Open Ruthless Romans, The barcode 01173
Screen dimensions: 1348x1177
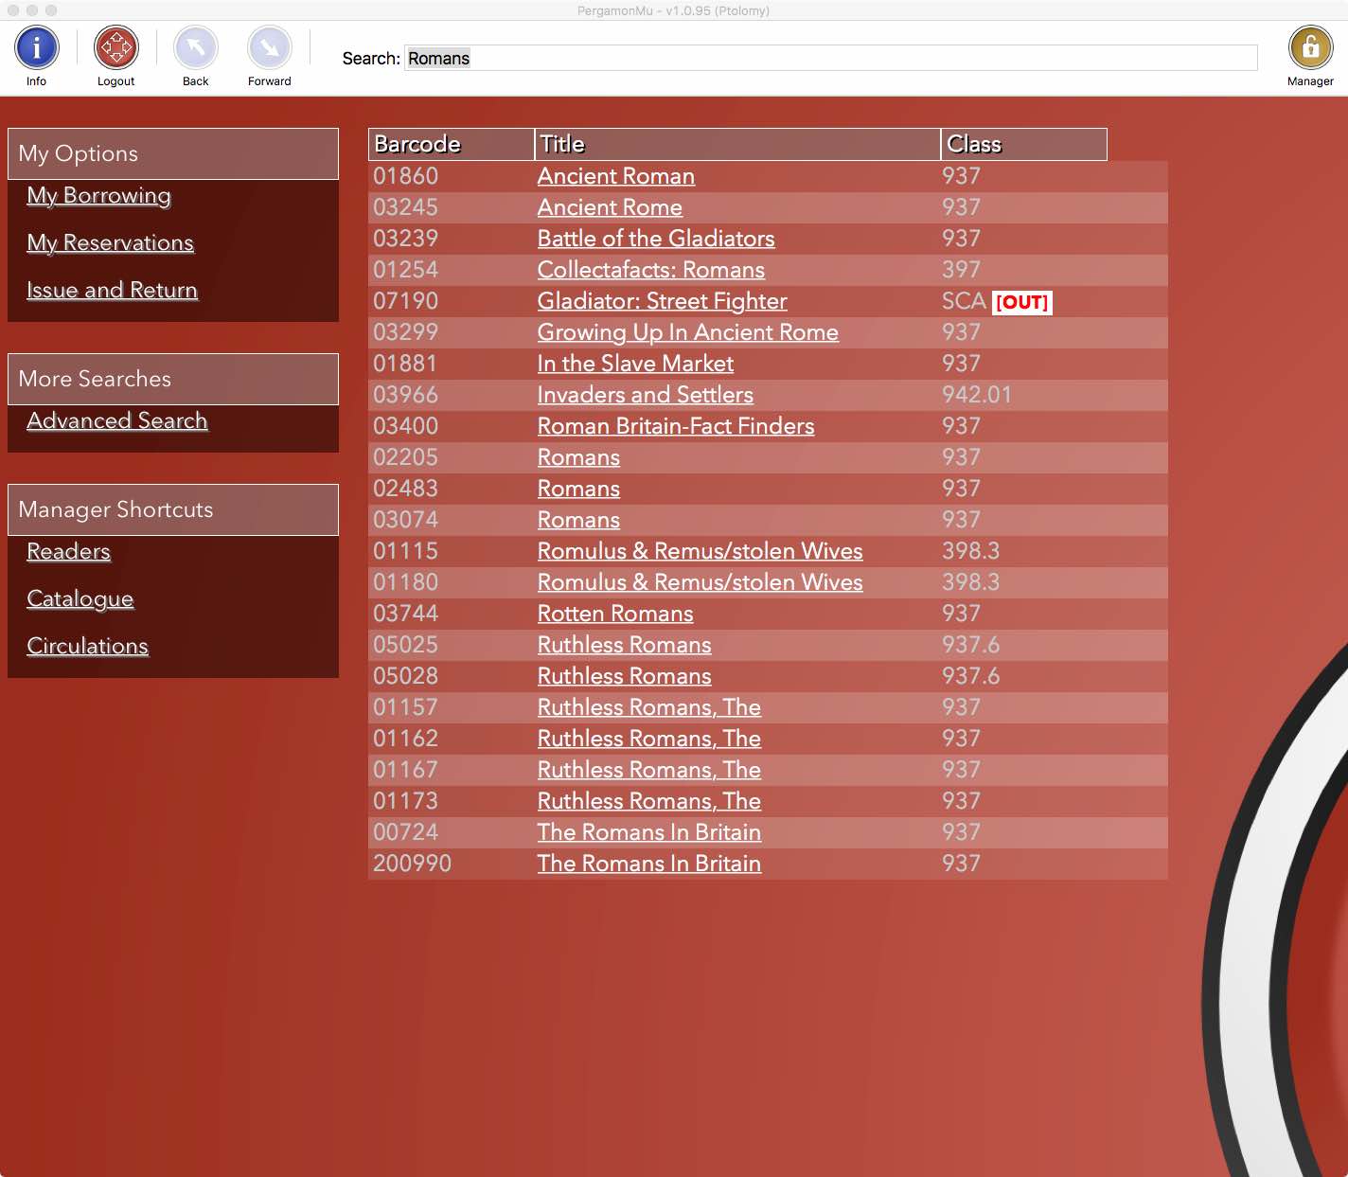[x=649, y=801]
